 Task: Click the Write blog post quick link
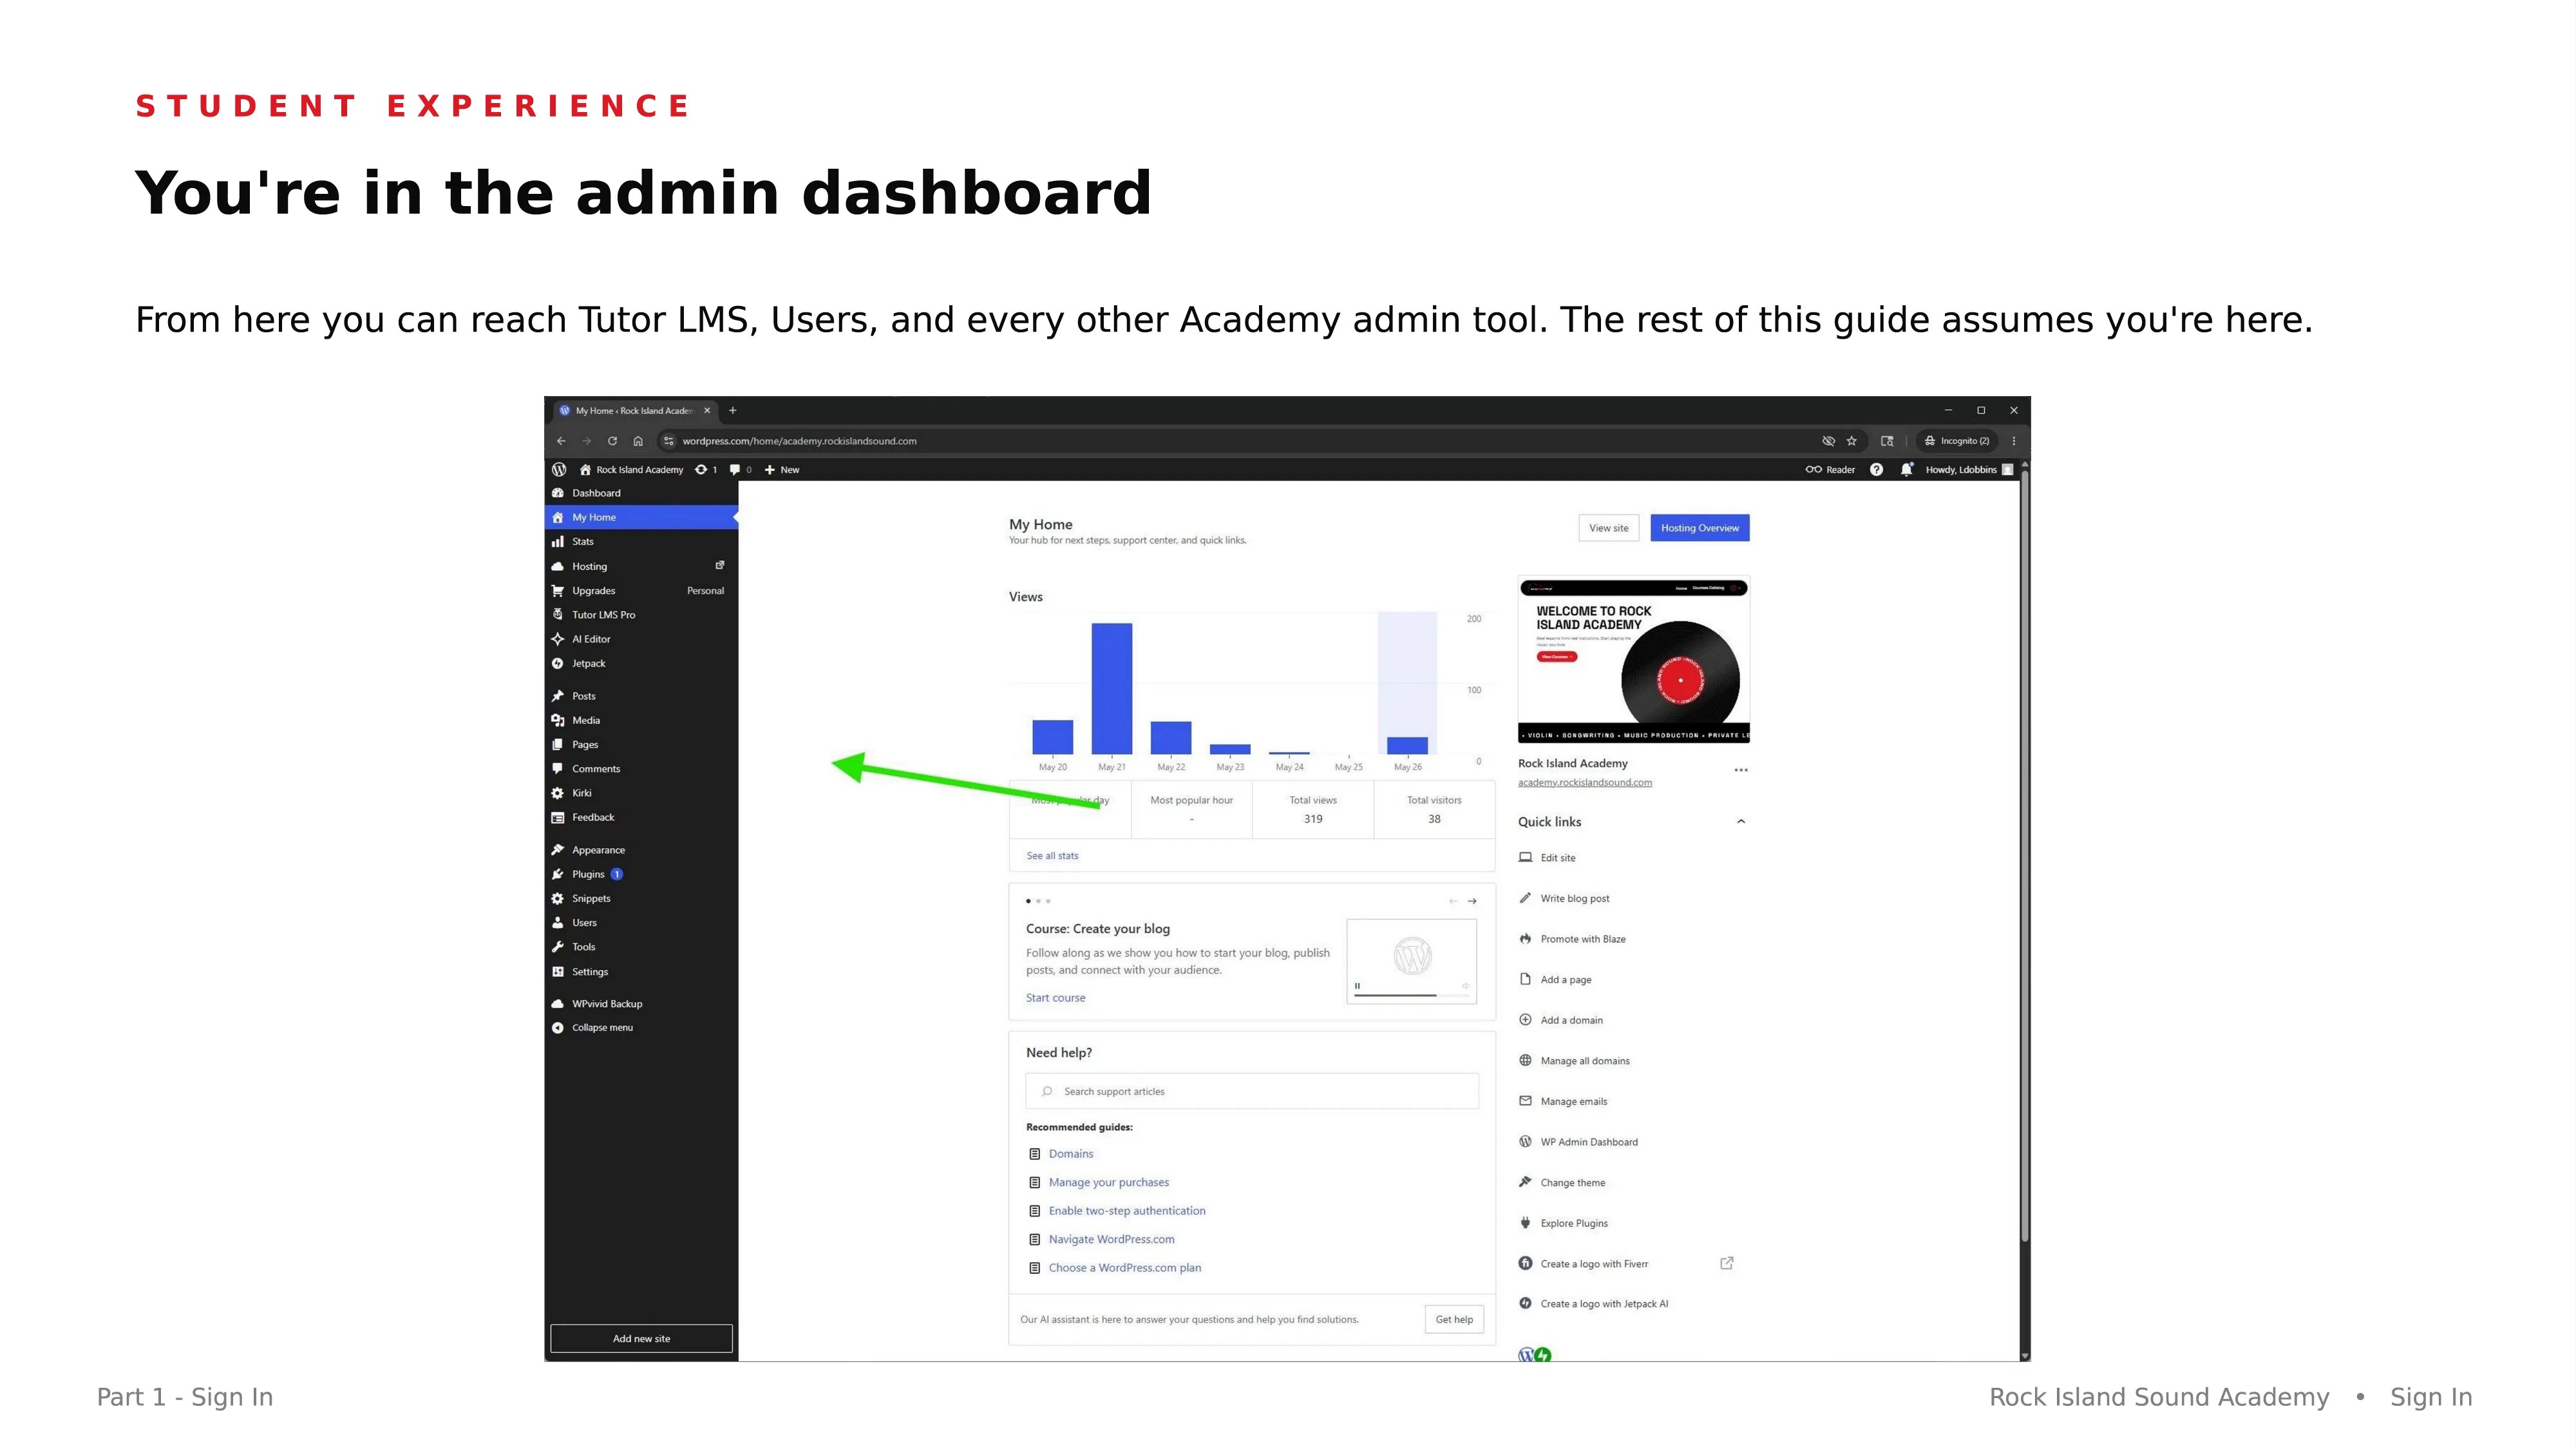point(1564,898)
